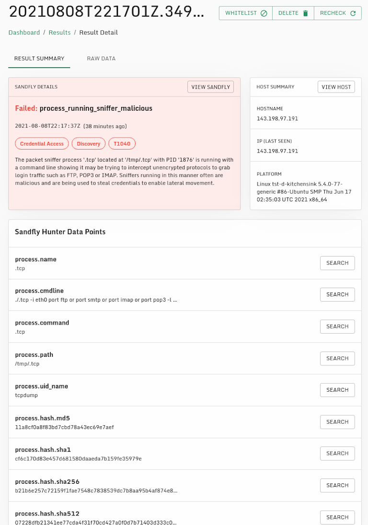The image size is (368, 525).
Task: Click the page title 20210808T221701Z.349...
Action: pos(107,12)
